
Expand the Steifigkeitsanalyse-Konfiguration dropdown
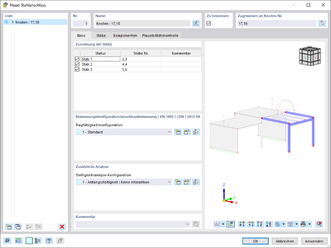click(169, 182)
